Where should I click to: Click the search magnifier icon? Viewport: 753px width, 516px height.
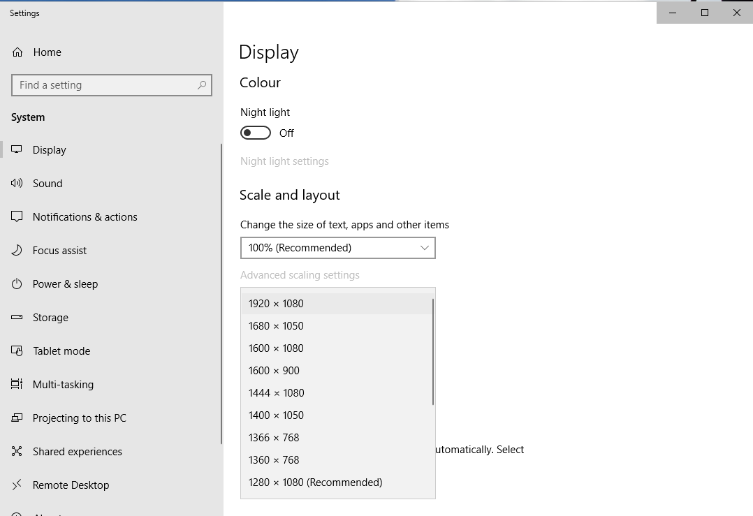202,85
